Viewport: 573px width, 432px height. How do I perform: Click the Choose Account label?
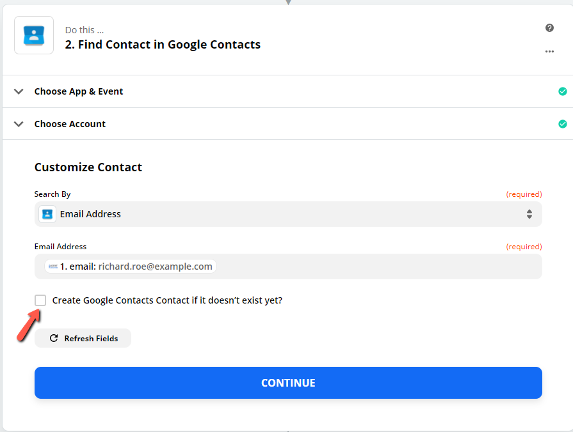70,124
